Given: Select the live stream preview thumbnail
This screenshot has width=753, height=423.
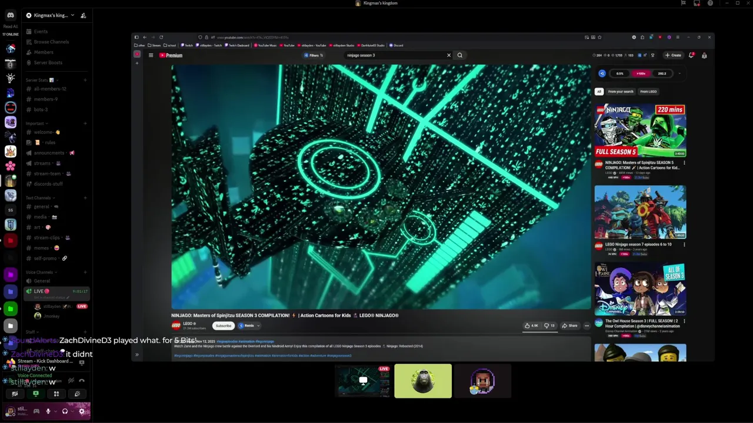Looking at the screenshot, I should click(363, 381).
